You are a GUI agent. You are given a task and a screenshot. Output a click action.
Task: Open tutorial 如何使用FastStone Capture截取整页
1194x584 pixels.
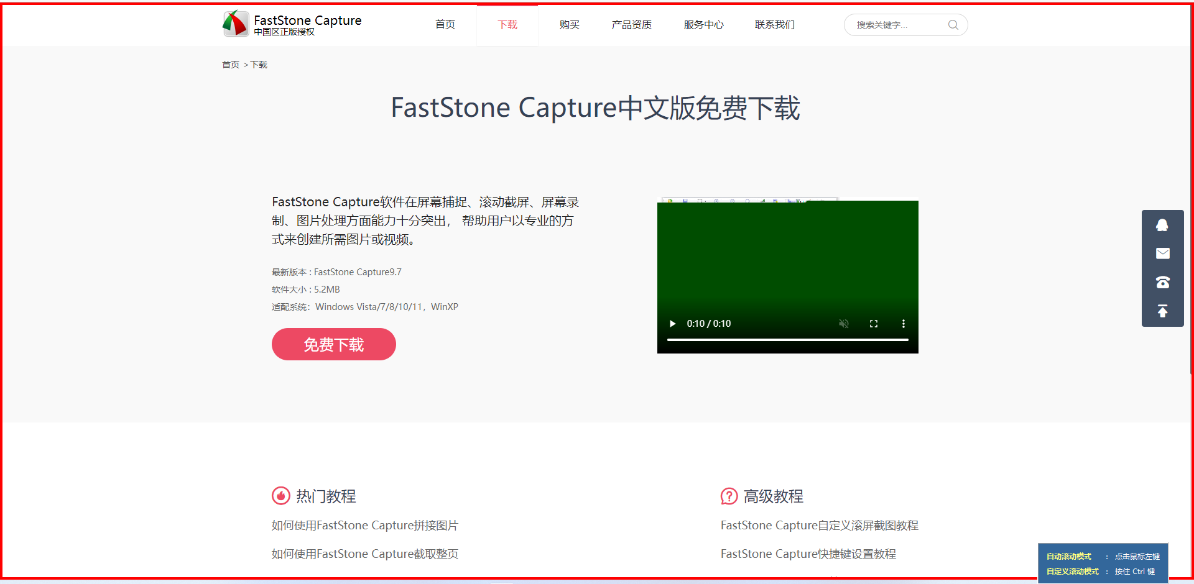(x=365, y=554)
